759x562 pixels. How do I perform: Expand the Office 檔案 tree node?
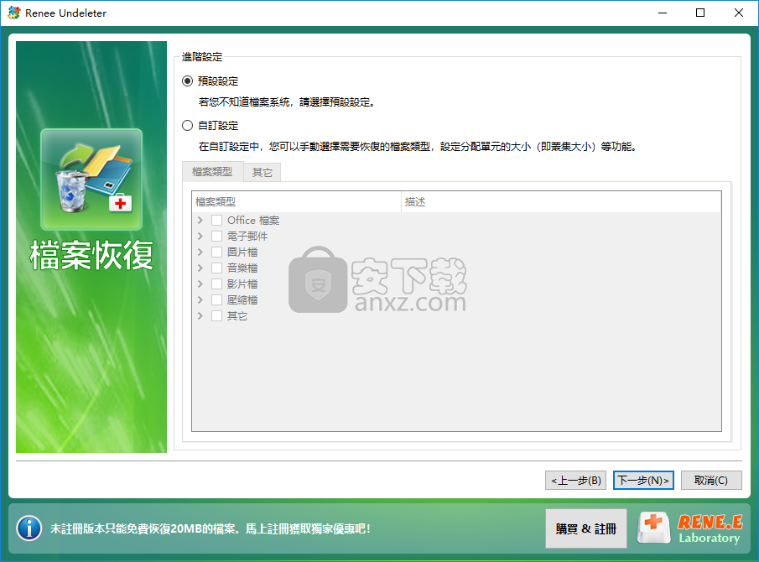(200, 221)
